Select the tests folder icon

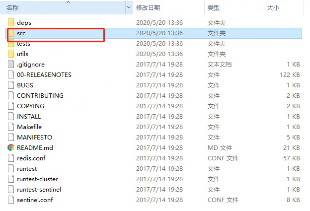[11, 44]
